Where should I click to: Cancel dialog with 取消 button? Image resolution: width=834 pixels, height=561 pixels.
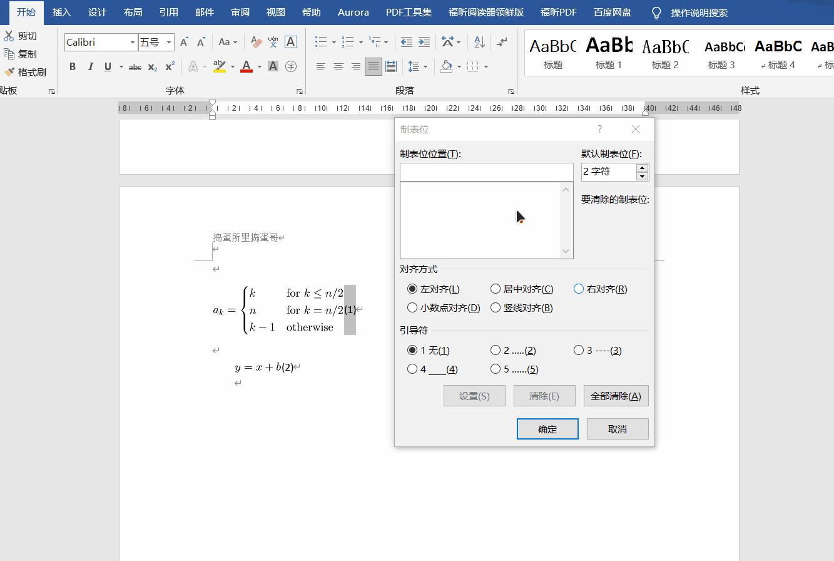(618, 429)
